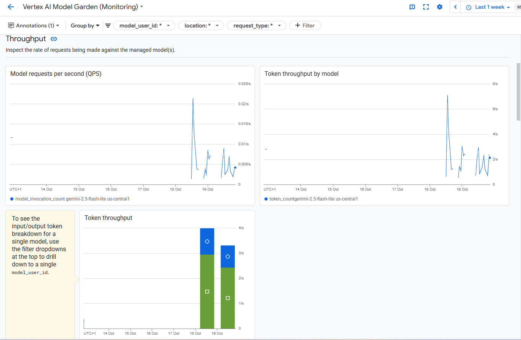This screenshot has height=340, width=521.
Task: Add a new filter with + Filter
Action: coord(305,26)
